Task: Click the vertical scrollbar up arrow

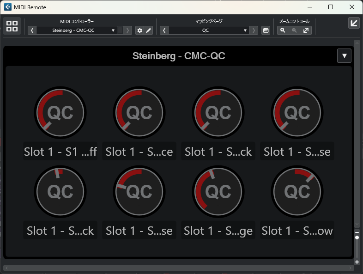Action: pyautogui.click(x=357, y=43)
